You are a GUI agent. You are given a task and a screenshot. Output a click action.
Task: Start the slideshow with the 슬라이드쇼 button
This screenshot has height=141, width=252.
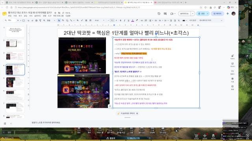coord(184,14)
